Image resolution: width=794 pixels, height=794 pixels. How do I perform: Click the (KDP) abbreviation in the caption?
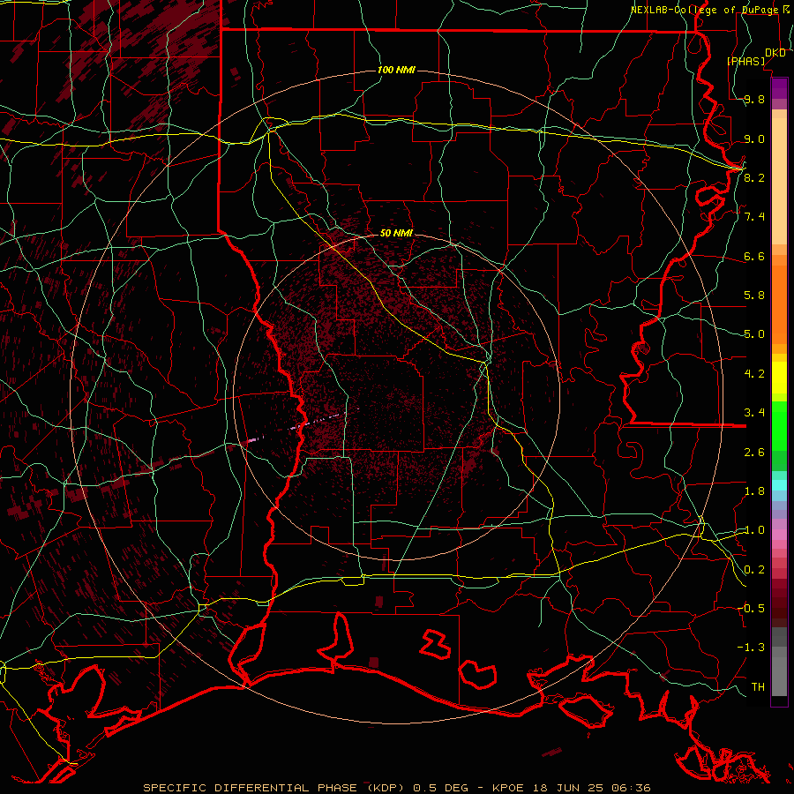click(x=385, y=788)
